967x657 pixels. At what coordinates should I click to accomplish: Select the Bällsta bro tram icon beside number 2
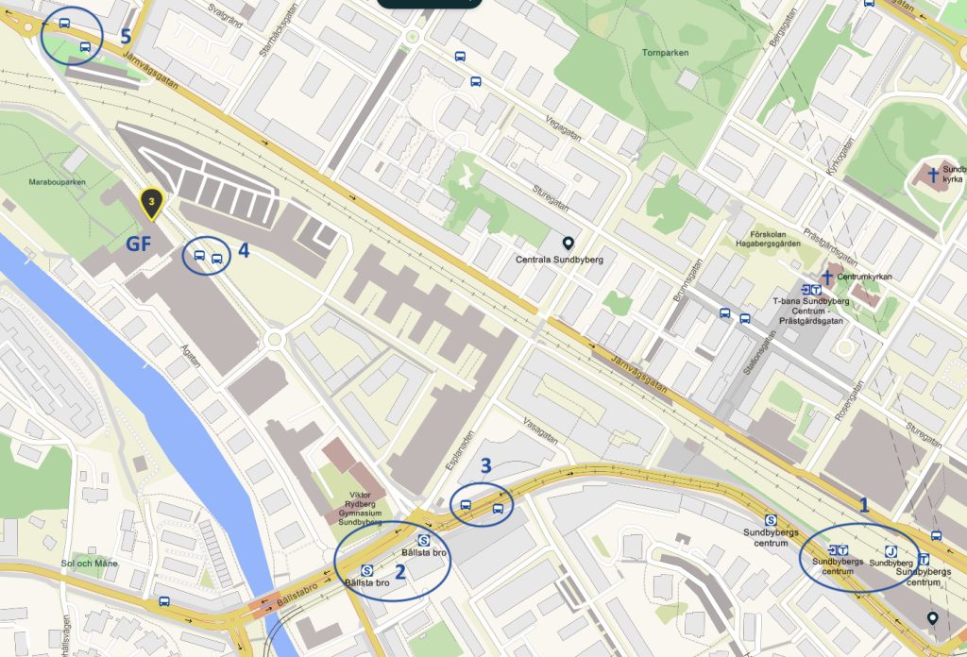pyautogui.click(x=367, y=571)
